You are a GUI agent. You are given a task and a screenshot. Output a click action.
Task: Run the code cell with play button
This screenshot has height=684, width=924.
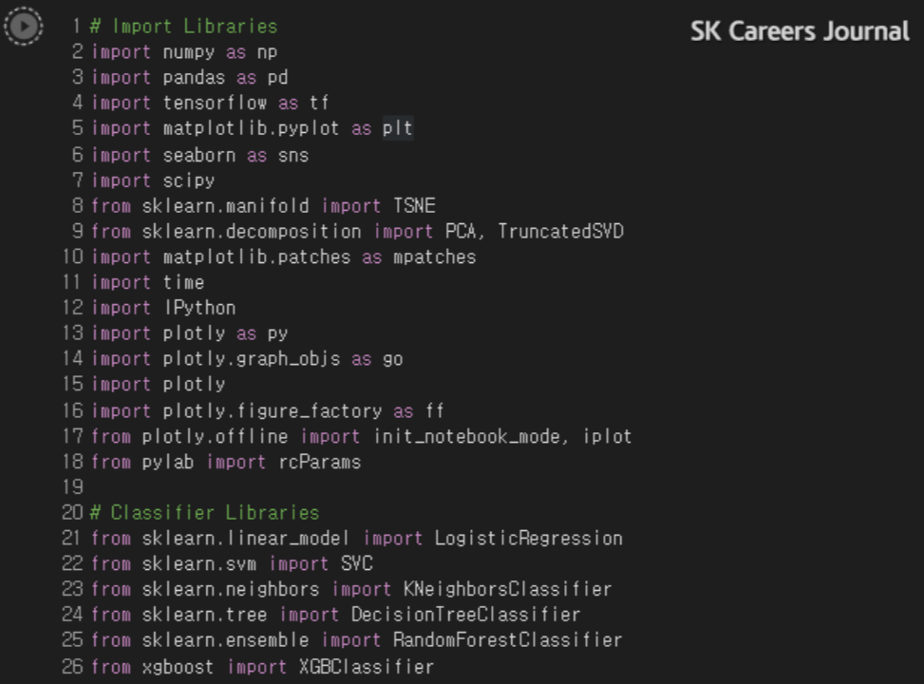click(24, 26)
